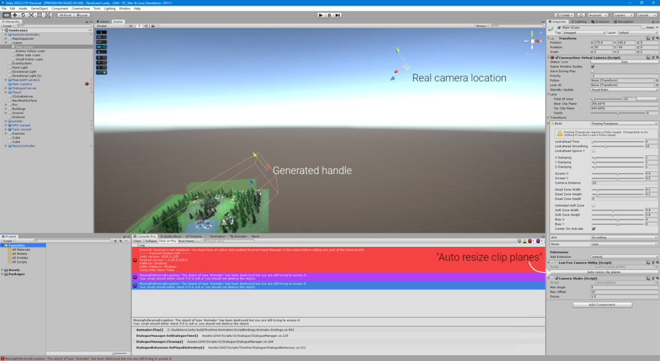
Task: Open Shaded draw mode dropdown
Action: click(111, 25)
